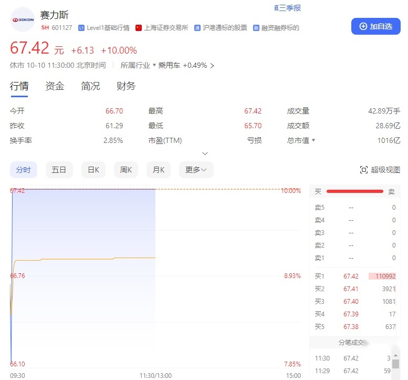Click the 成交额 value 28.69亿

[x=388, y=126]
